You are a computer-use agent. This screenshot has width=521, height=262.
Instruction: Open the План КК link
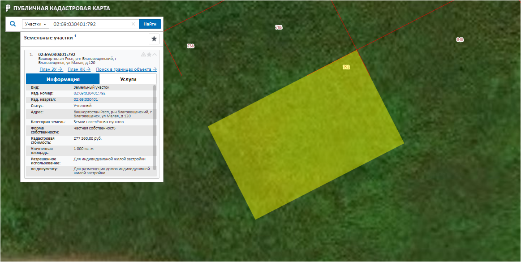coord(79,69)
